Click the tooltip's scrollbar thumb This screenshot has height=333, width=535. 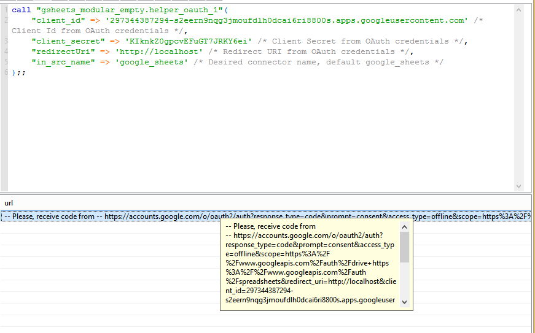(x=404, y=248)
